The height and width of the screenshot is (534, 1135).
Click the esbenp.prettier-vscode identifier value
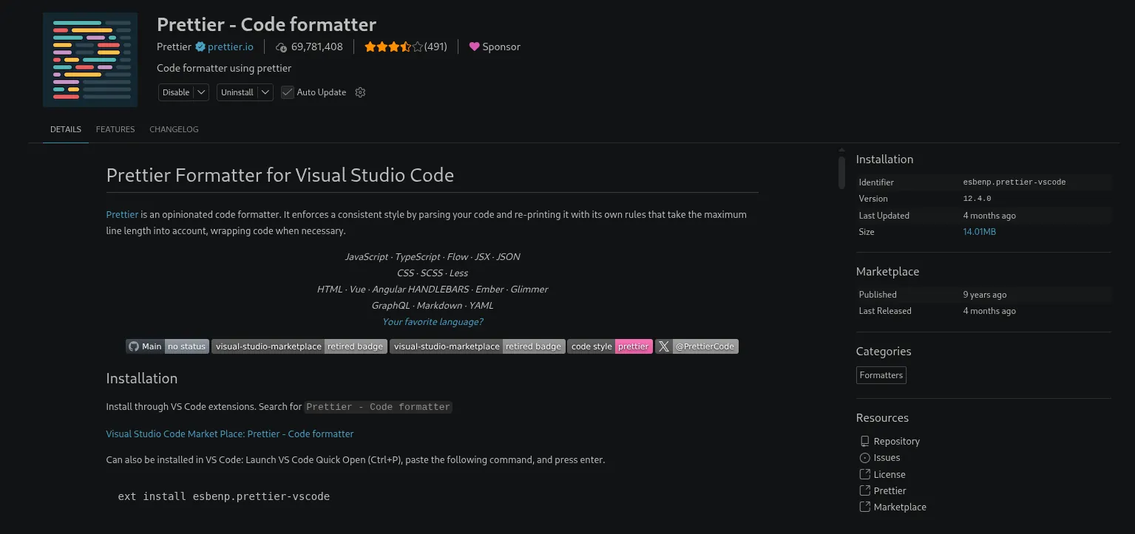pyautogui.click(x=1014, y=182)
